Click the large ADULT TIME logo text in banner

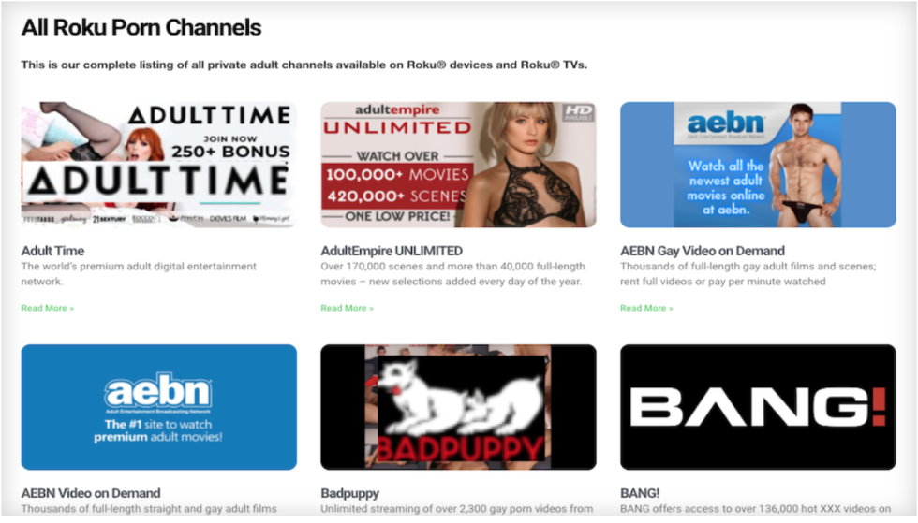click(157, 179)
